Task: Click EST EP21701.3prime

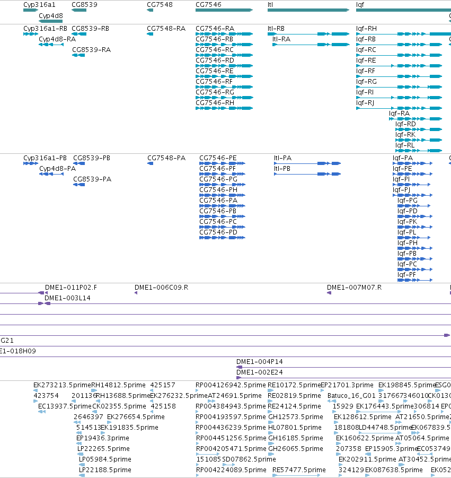Action: tap(322, 390)
